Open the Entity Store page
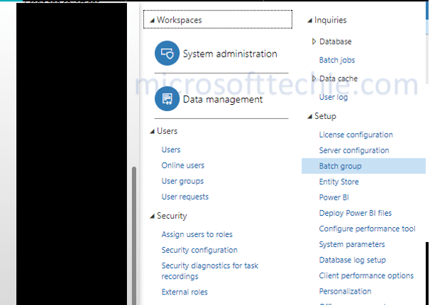 pos(338,182)
